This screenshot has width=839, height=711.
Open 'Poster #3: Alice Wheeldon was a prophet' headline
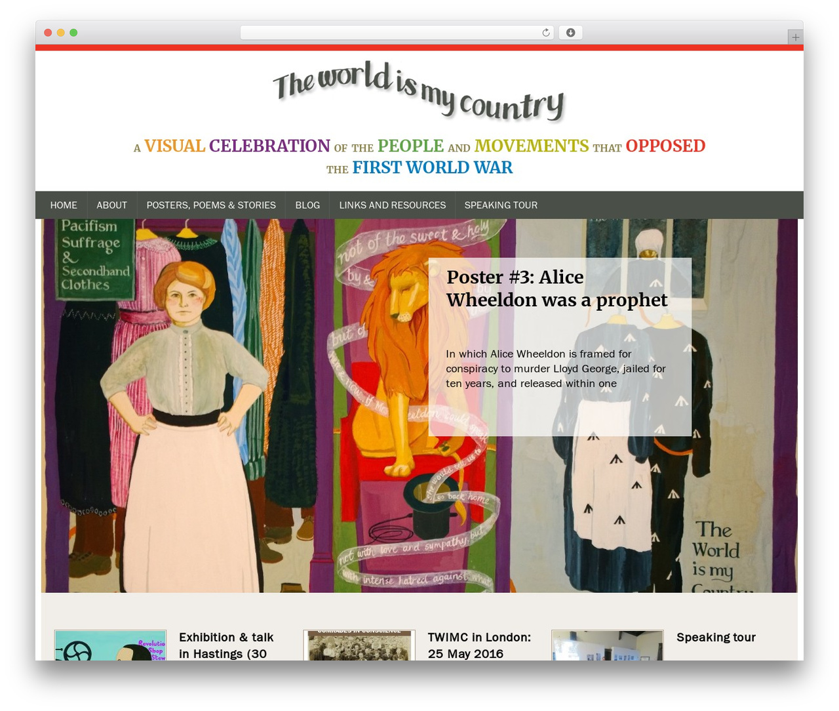pyautogui.click(x=556, y=289)
